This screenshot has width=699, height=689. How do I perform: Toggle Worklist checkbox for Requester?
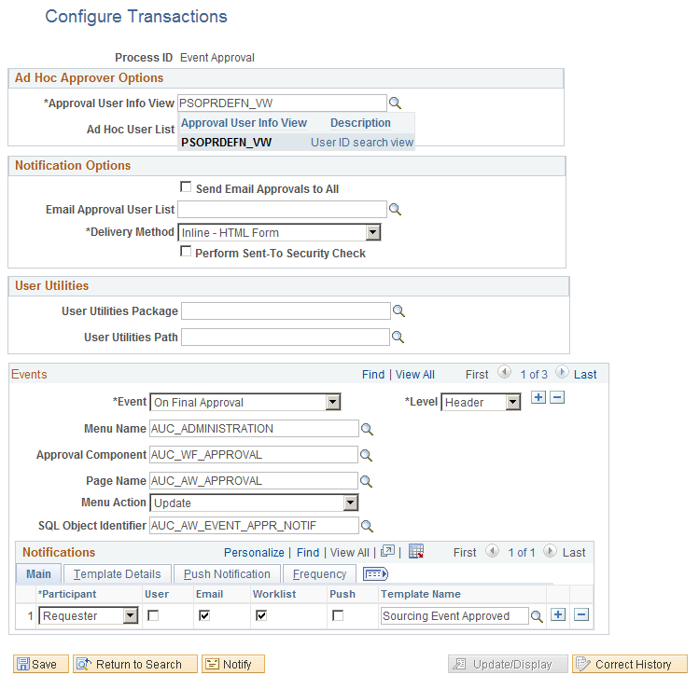(x=261, y=616)
